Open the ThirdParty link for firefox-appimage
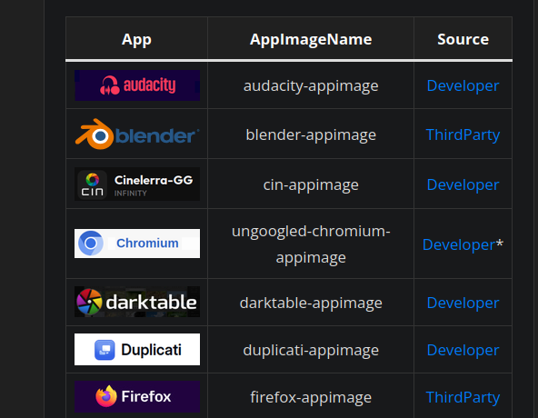 tap(463, 397)
